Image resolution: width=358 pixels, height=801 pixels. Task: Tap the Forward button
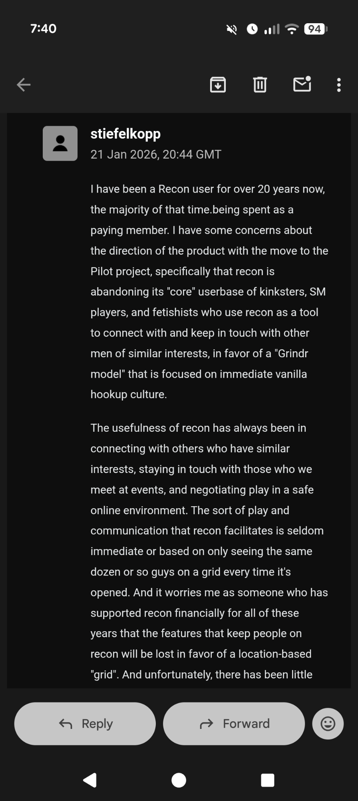tap(234, 723)
